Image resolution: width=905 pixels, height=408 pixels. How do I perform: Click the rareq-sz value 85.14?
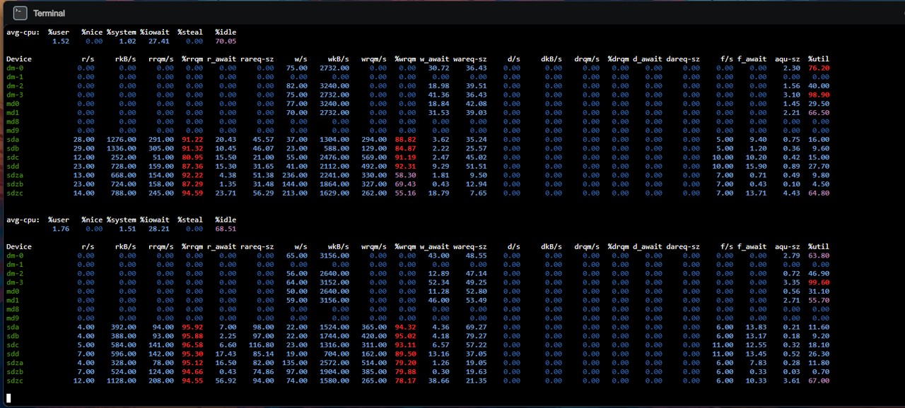[263, 354]
